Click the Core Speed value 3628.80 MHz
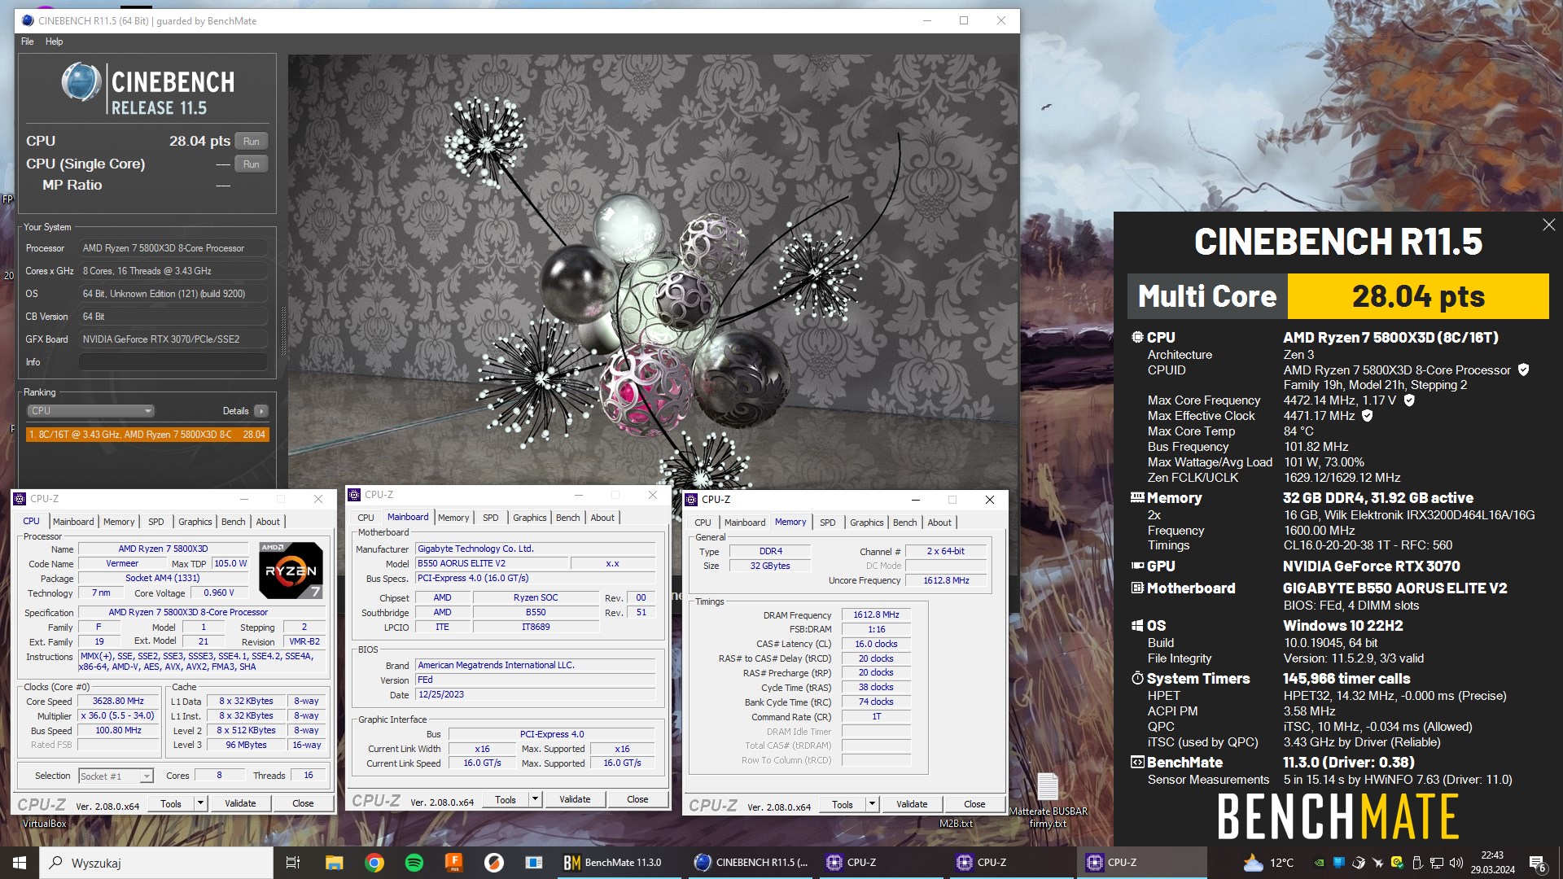1563x879 pixels. point(118,702)
